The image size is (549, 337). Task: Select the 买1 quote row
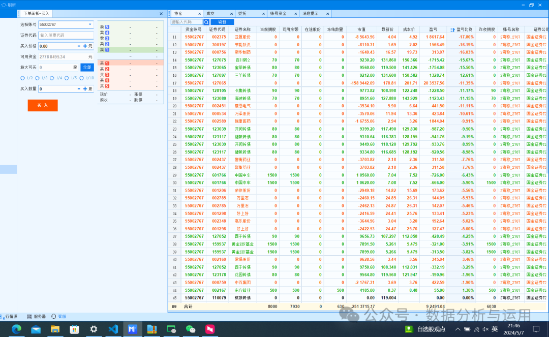pos(130,64)
